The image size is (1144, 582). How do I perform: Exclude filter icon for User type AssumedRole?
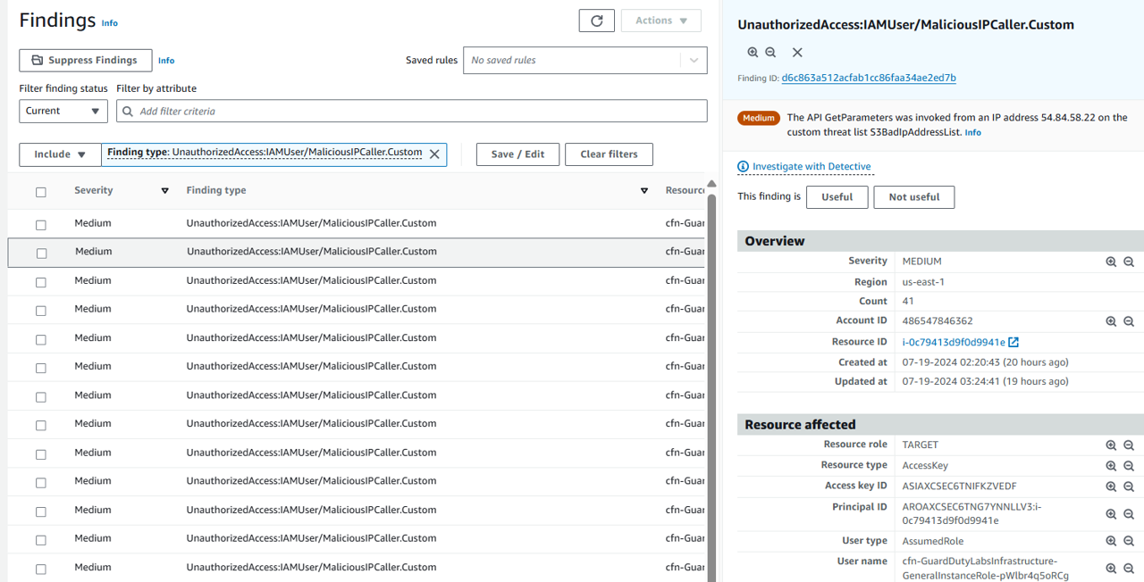click(1129, 541)
